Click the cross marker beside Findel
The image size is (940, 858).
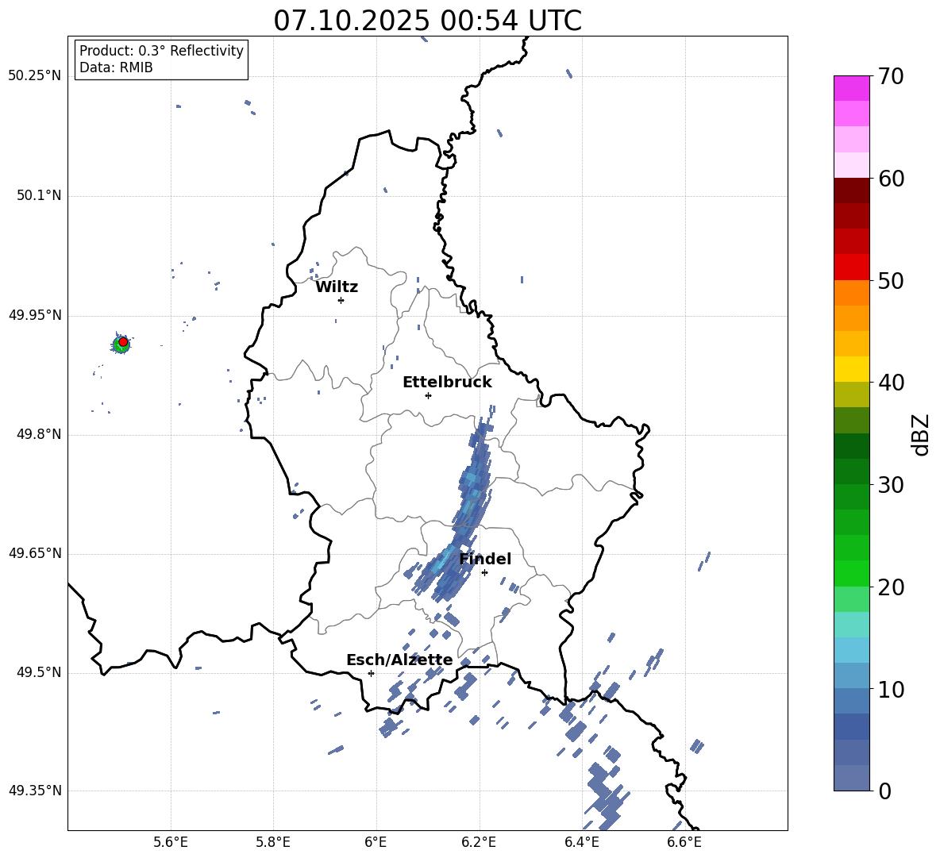484,573
